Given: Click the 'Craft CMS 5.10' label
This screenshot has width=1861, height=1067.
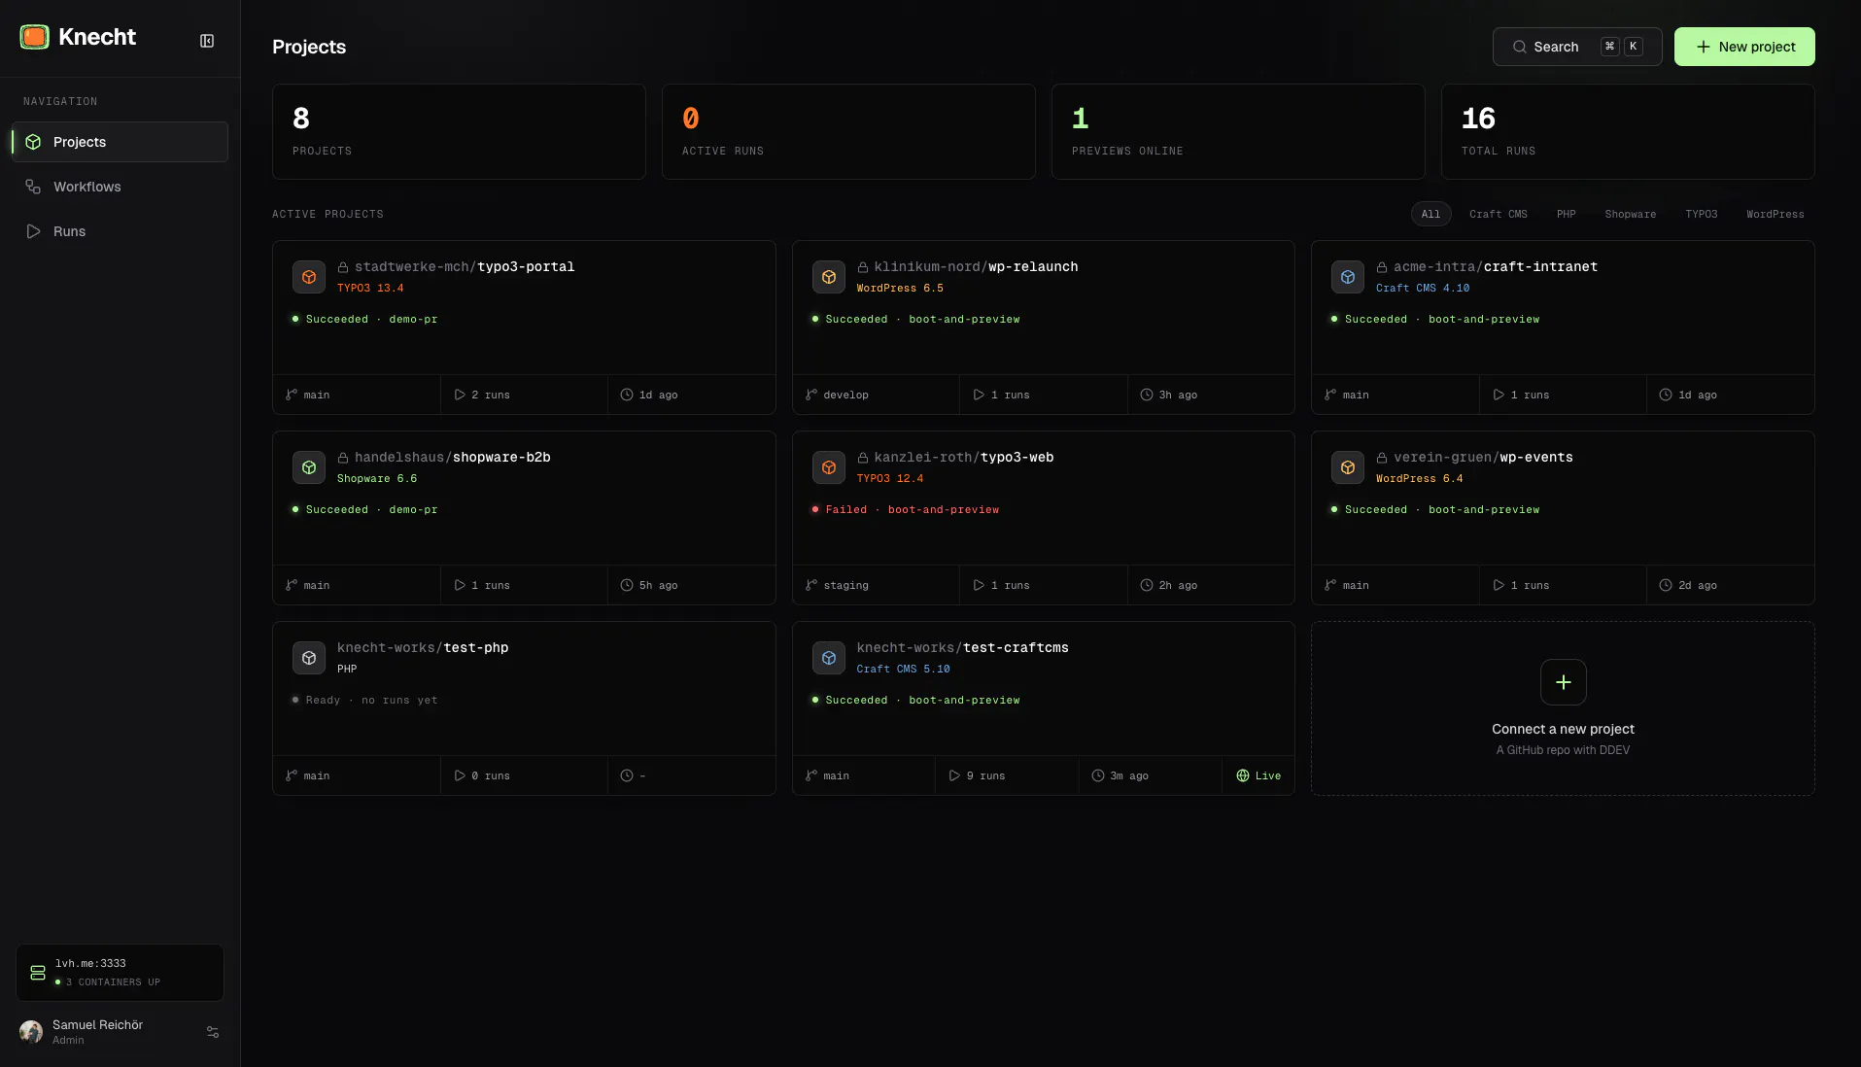Looking at the screenshot, I should (903, 669).
